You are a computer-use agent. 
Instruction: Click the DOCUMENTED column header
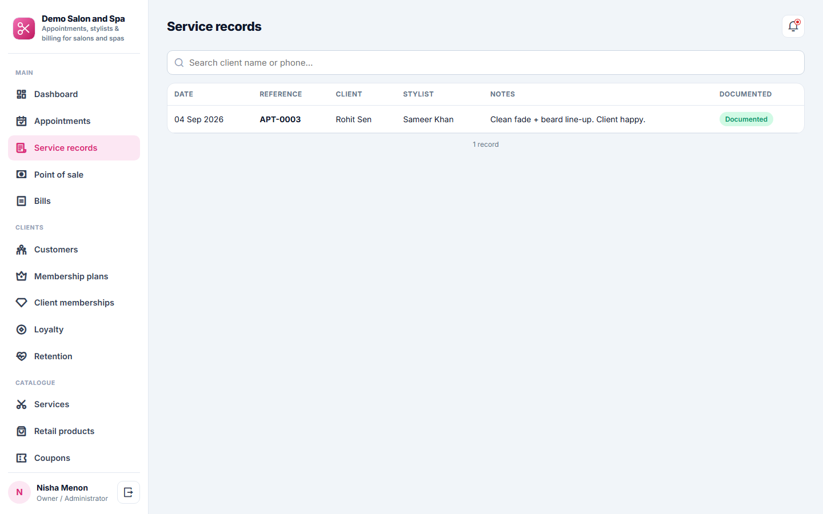coord(745,94)
